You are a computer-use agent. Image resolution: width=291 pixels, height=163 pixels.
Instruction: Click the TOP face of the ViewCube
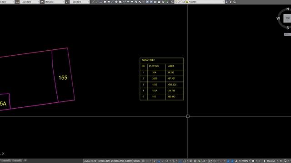tap(287, 19)
